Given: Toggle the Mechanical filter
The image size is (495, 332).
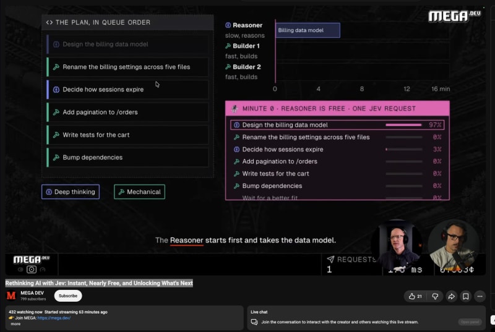Looking at the screenshot, I should point(139,192).
